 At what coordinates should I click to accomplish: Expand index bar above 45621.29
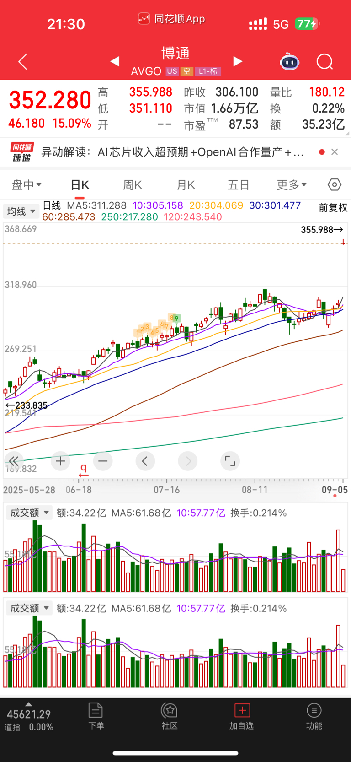[29, 704]
